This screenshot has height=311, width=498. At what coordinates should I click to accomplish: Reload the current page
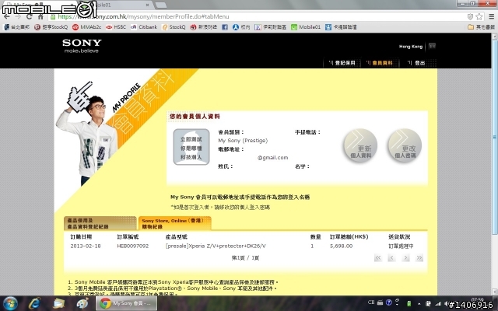coord(30,16)
